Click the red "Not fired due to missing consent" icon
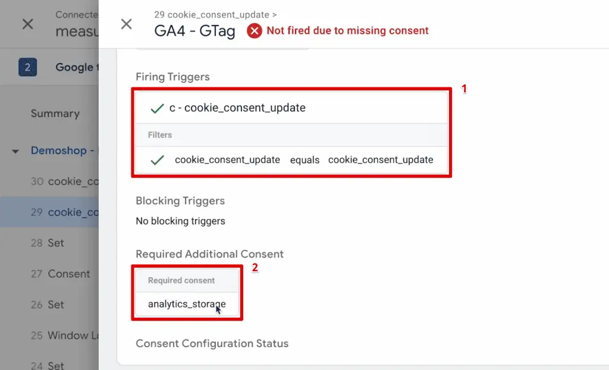This screenshot has height=370, width=609. (x=255, y=30)
